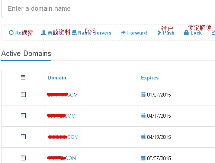Viewport: 215px width, 163px height.
Task: Click calendar icon beside 04/19/2015
Action: (x=143, y=137)
